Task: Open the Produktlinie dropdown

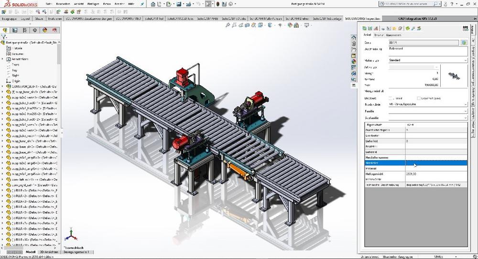Action: pos(466,104)
